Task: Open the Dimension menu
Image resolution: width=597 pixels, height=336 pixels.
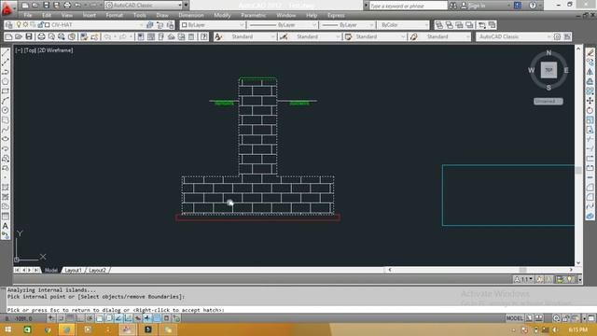Action: (x=191, y=15)
